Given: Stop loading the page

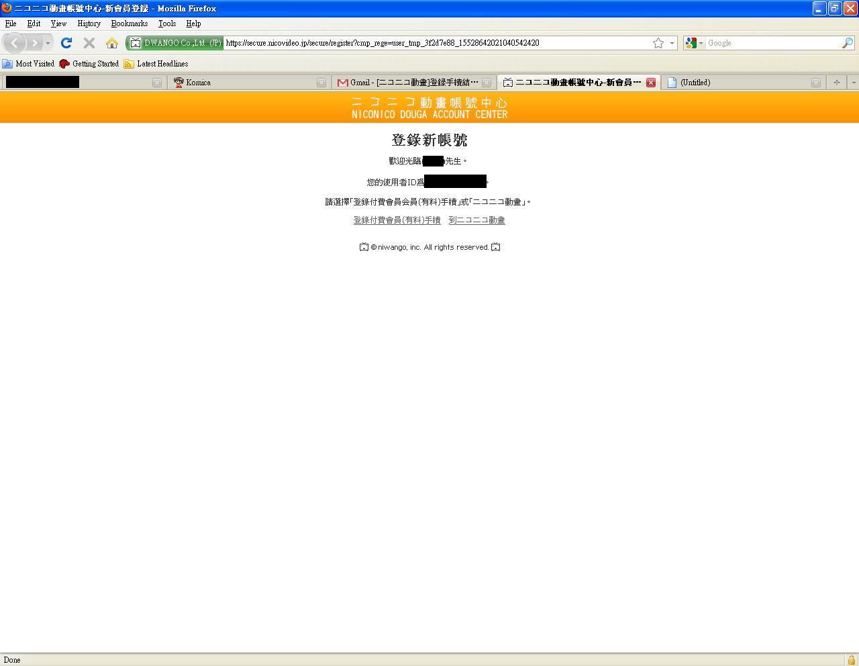Looking at the screenshot, I should tap(89, 43).
